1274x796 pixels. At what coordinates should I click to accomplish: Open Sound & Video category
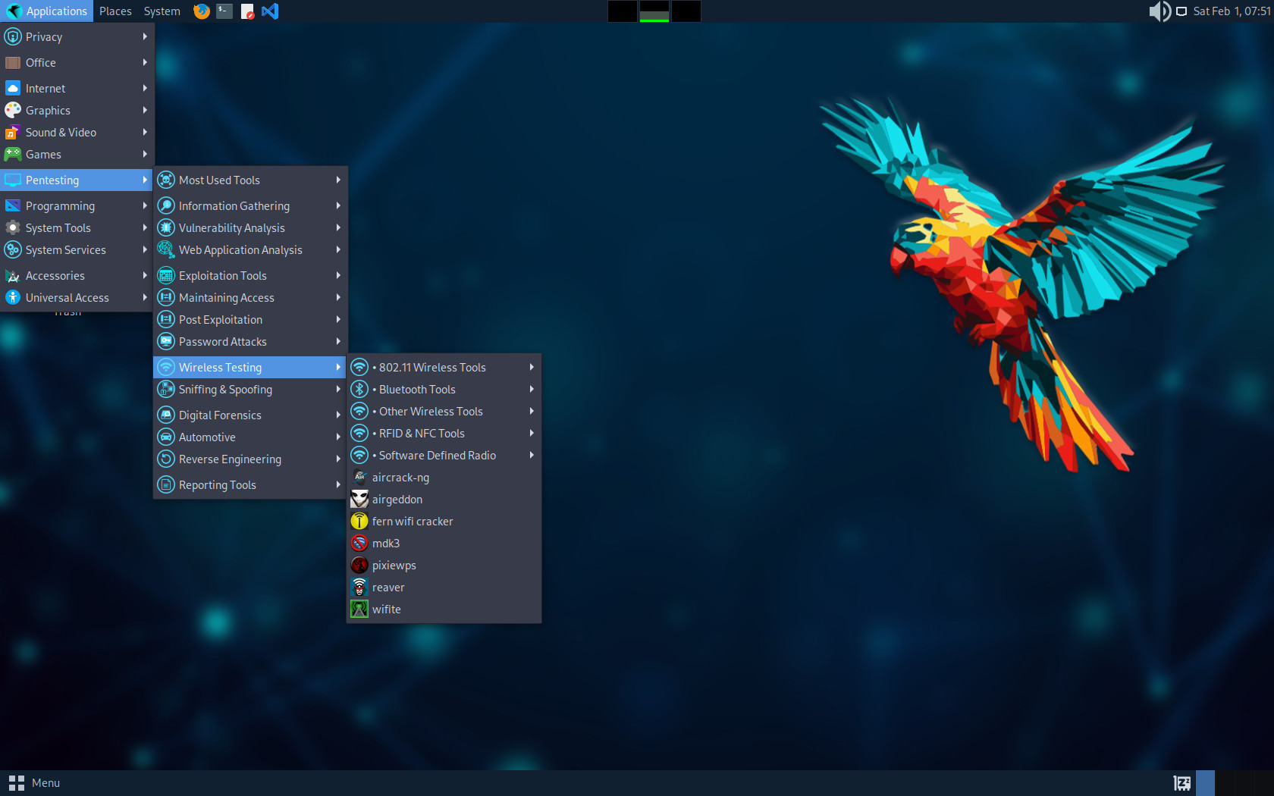point(77,133)
